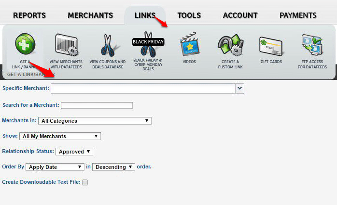This screenshot has width=337, height=205.
Task: Open the All My Merchants dropdown
Action: (x=60, y=136)
